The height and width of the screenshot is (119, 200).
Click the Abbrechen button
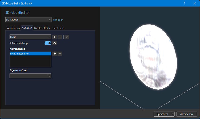pos(186,114)
